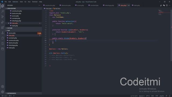Split the editor to the right
This screenshot has height=97, width=172.
(167, 5)
